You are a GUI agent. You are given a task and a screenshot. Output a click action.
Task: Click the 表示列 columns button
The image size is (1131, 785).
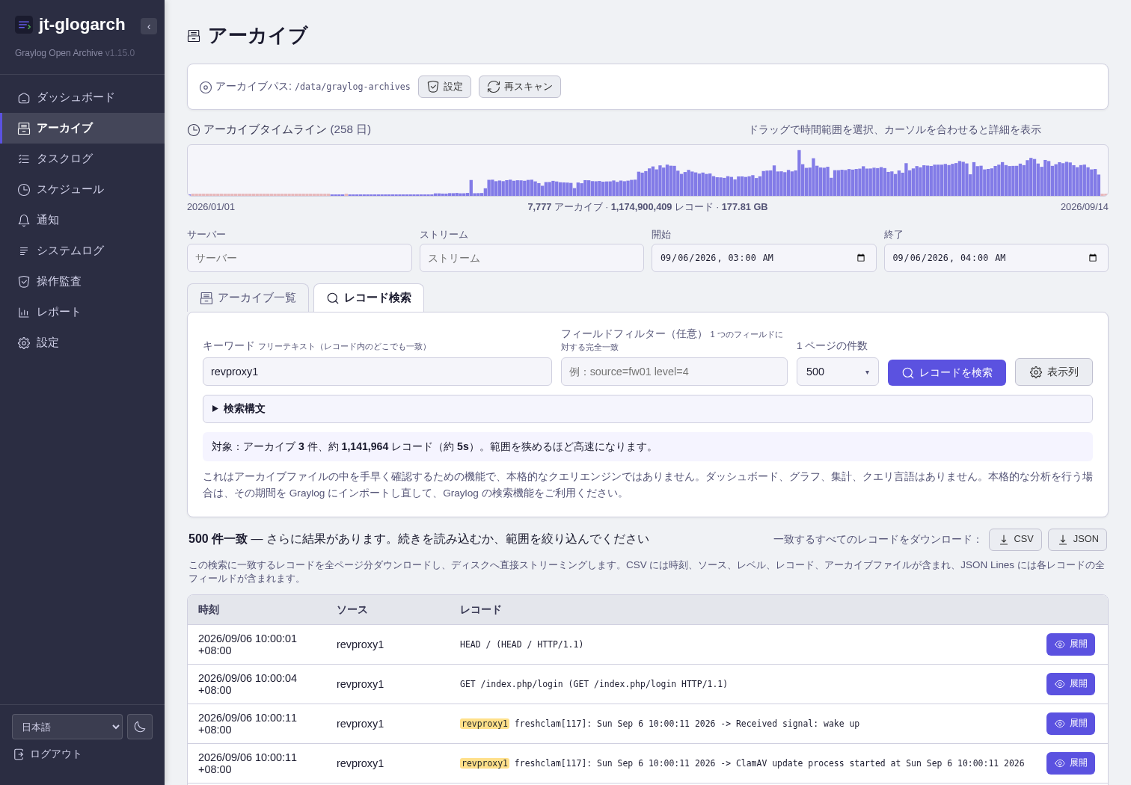[1054, 372]
